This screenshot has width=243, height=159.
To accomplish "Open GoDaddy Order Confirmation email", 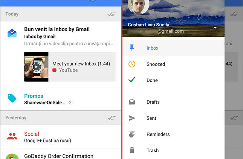I will (x=58, y=156).
